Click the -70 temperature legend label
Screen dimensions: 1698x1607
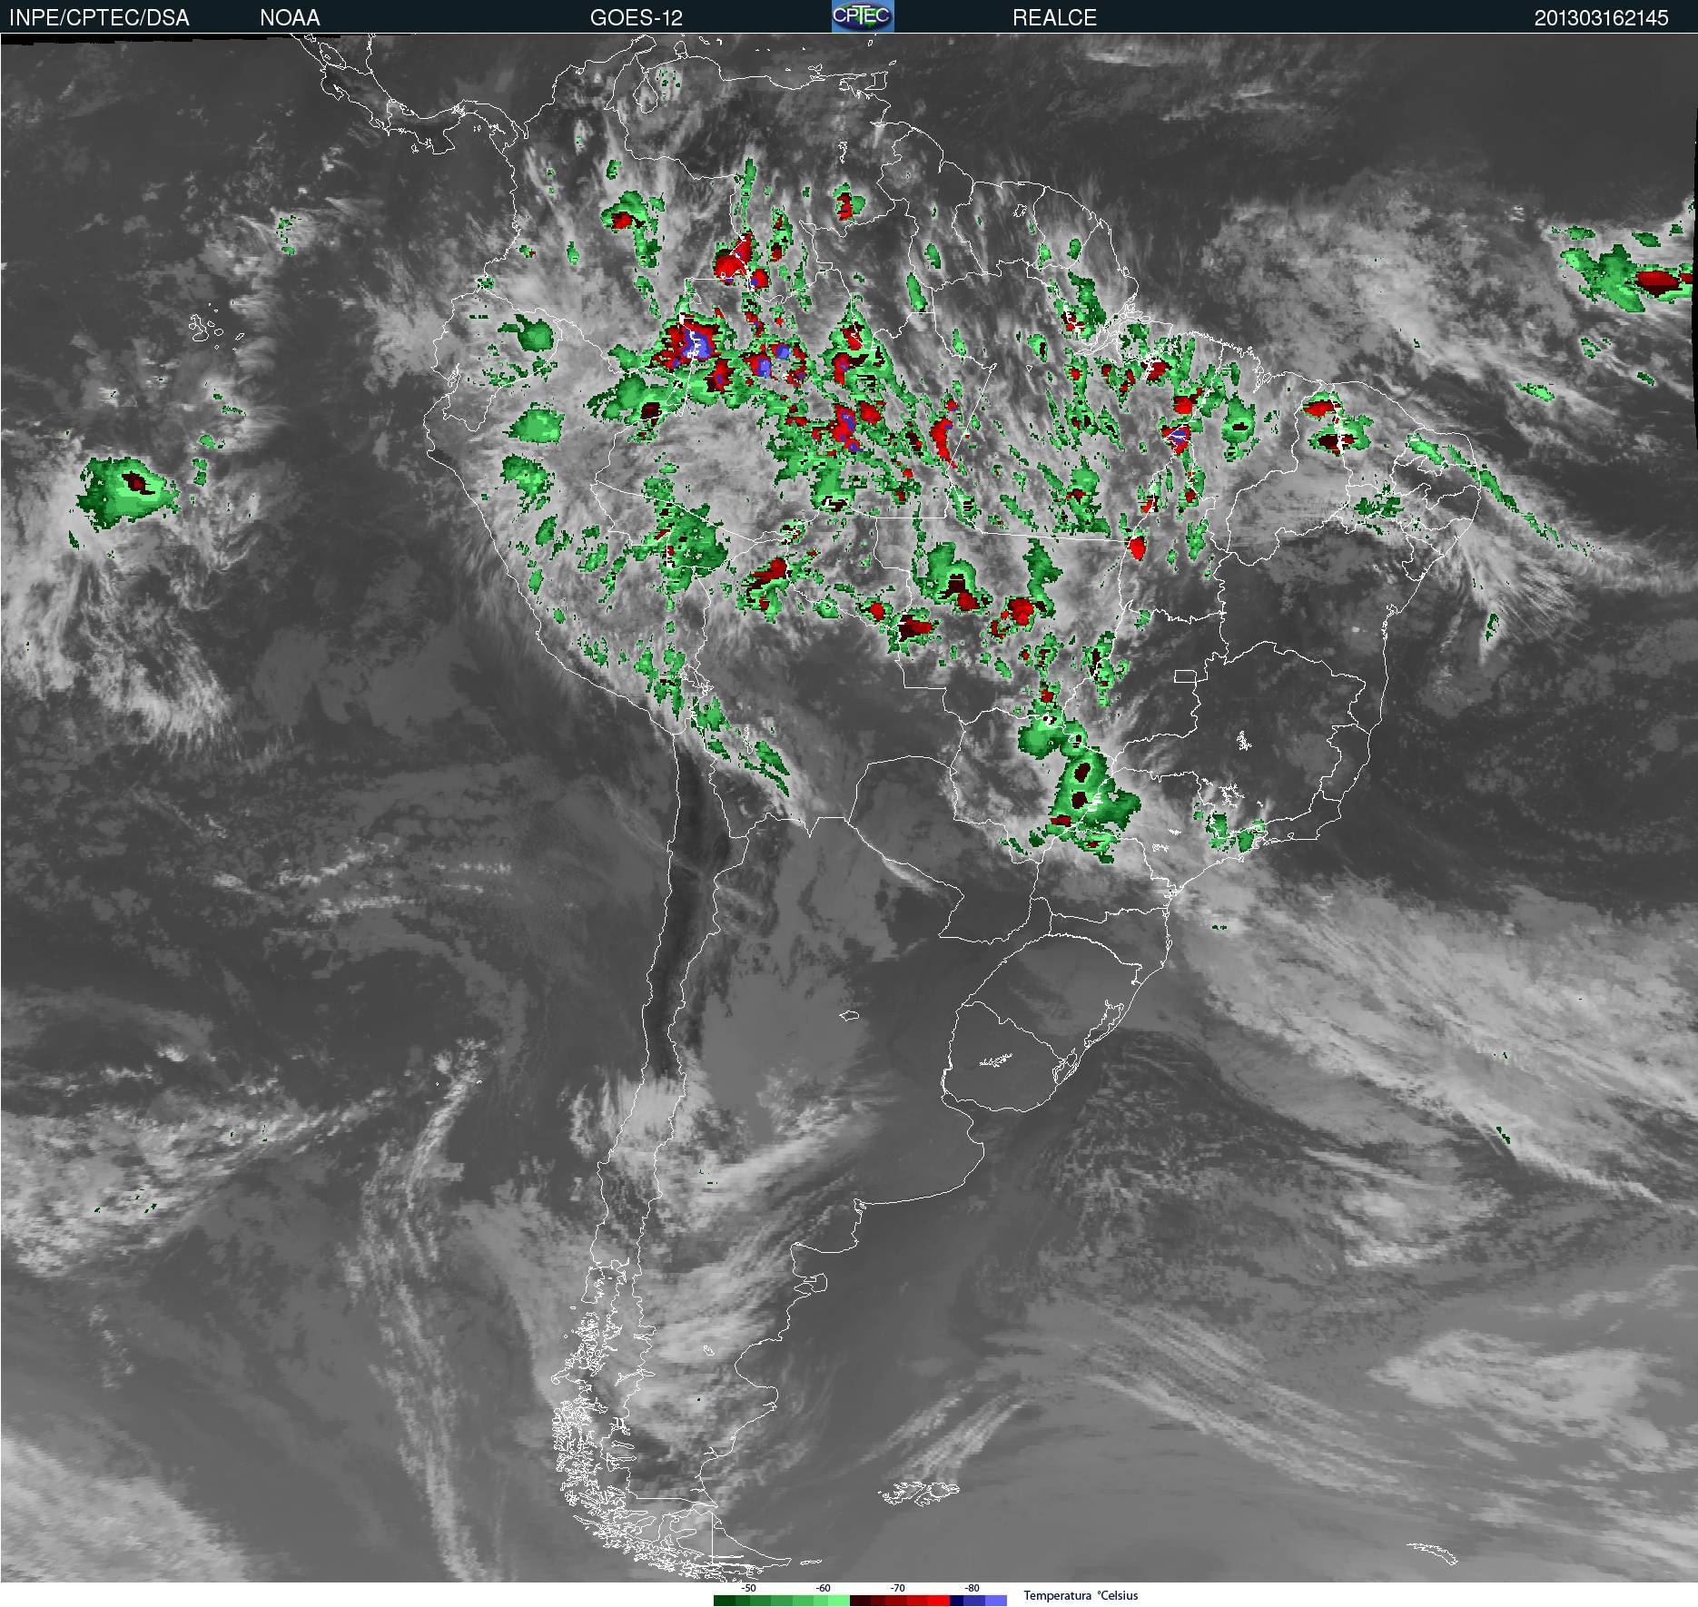click(x=897, y=1588)
